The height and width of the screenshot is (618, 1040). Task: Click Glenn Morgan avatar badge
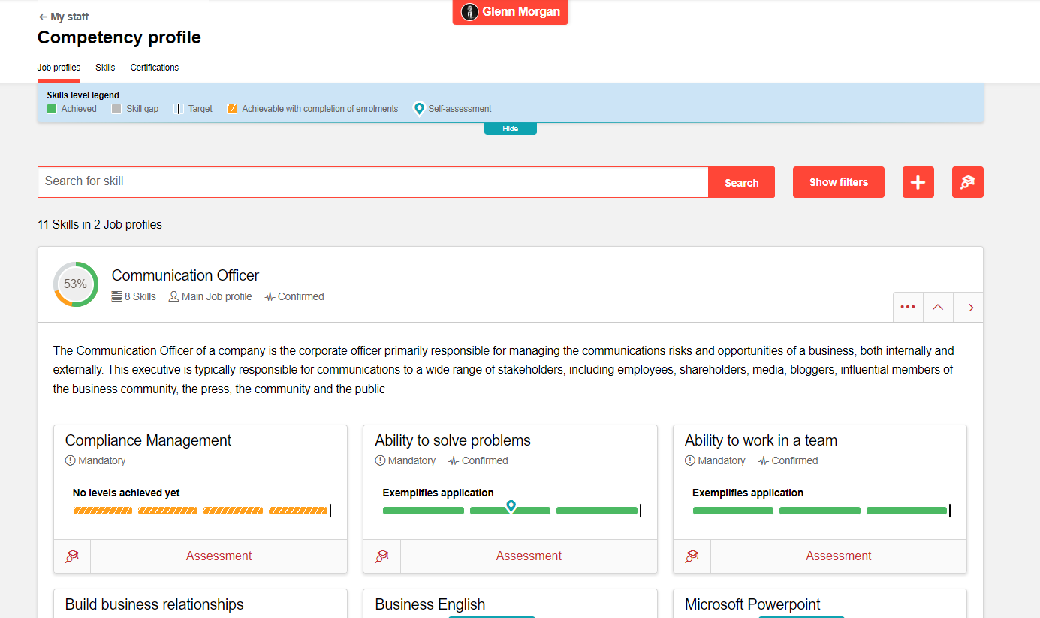[511, 12]
